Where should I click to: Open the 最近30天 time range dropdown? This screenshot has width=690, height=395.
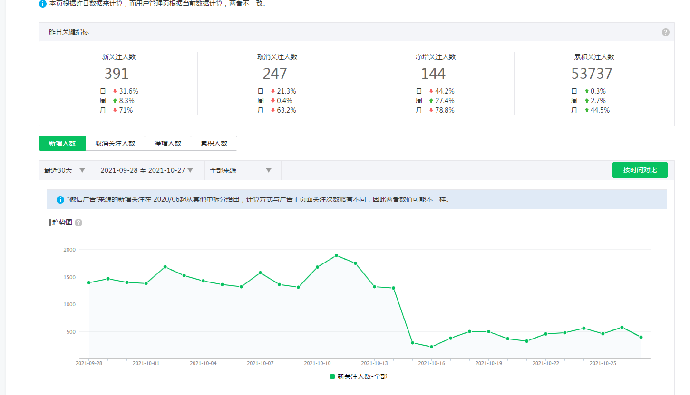[x=65, y=170]
